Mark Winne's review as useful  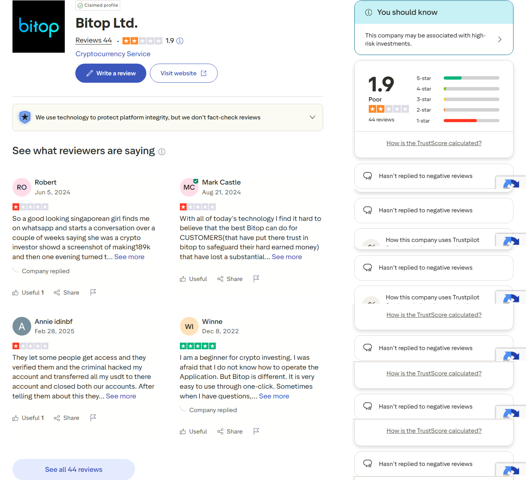tap(194, 432)
